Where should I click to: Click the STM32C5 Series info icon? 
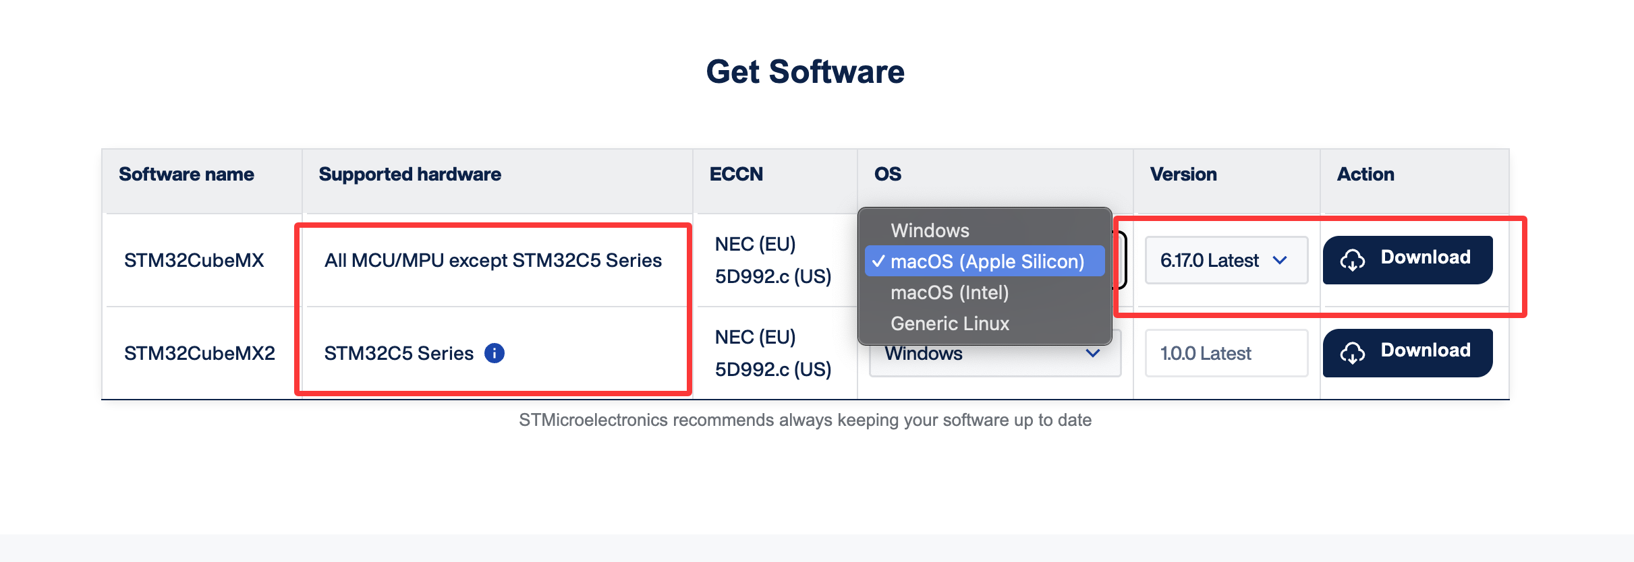[495, 353]
